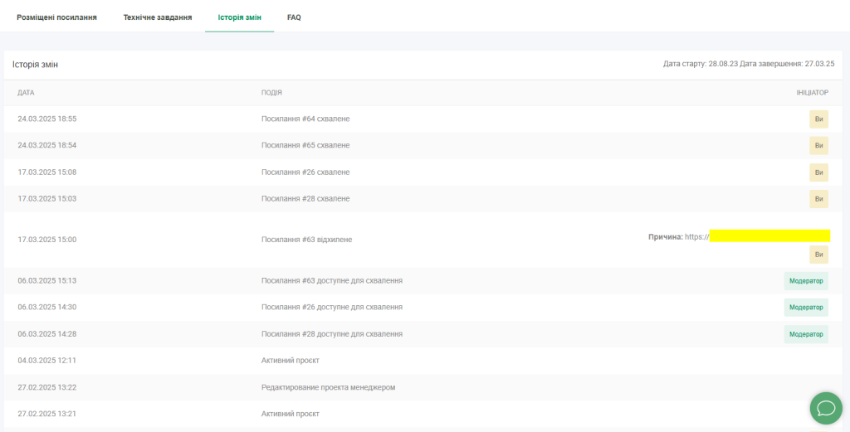850x432 pixels.
Task: Open the green chat widget icon
Action: point(826,408)
